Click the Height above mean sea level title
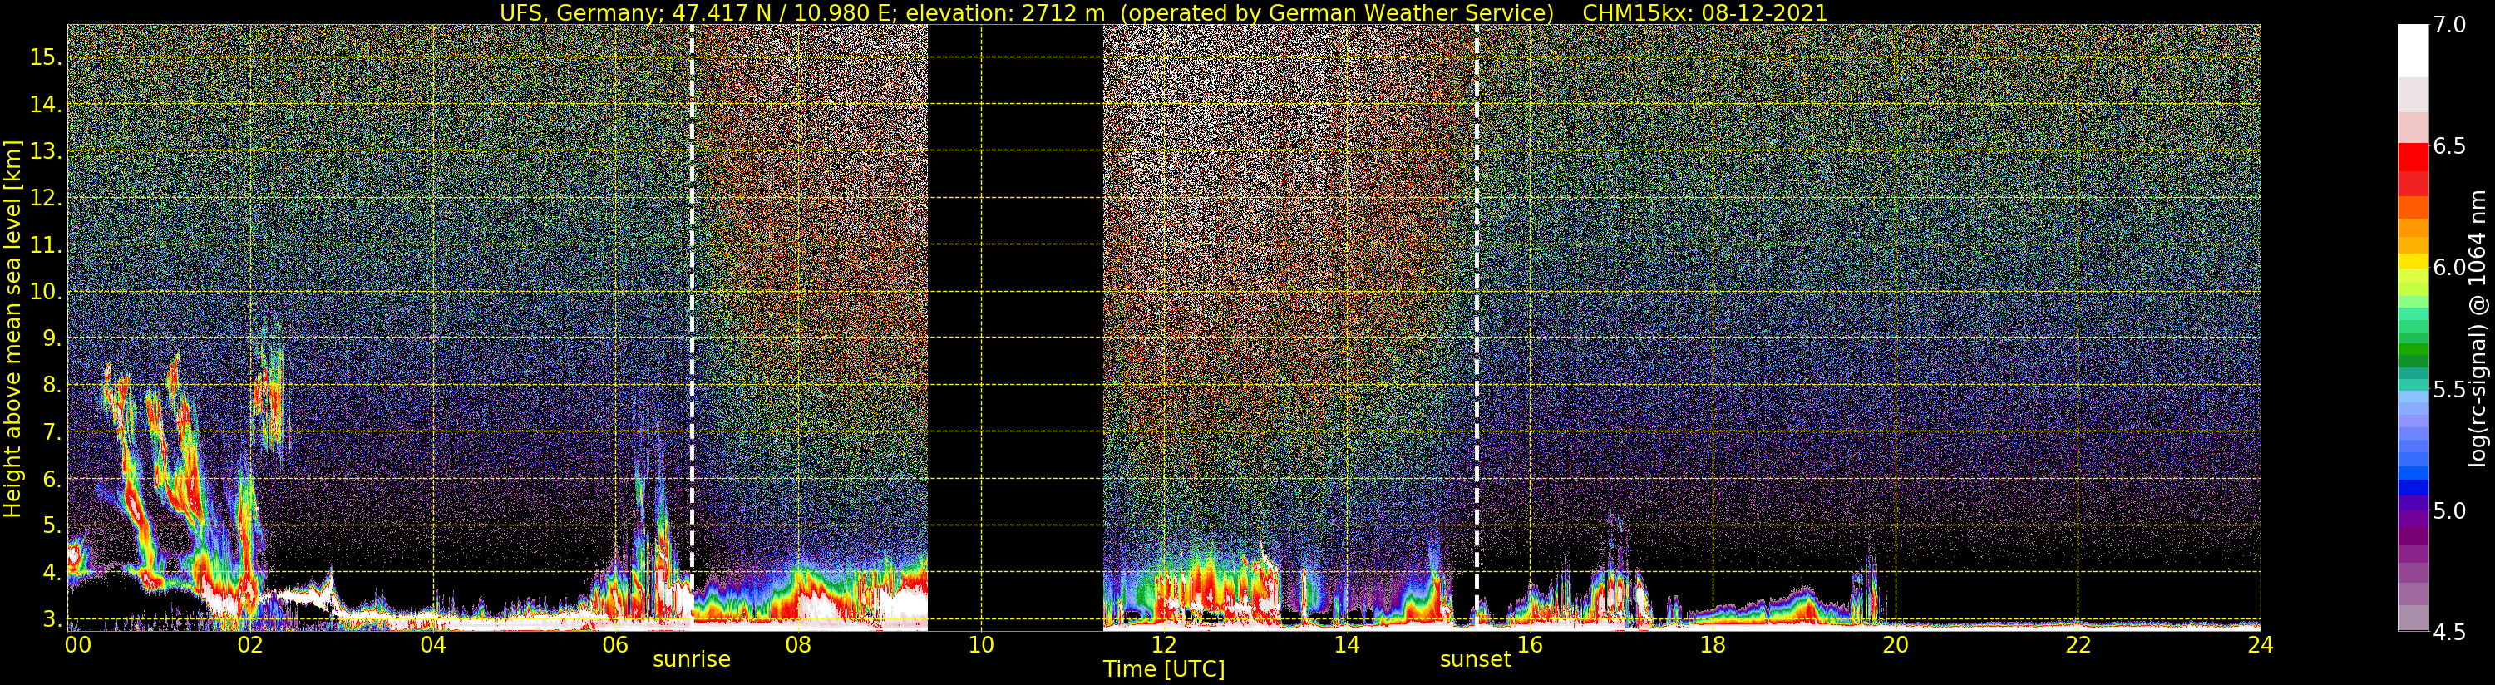This screenshot has width=2495, height=685. pos(12,329)
